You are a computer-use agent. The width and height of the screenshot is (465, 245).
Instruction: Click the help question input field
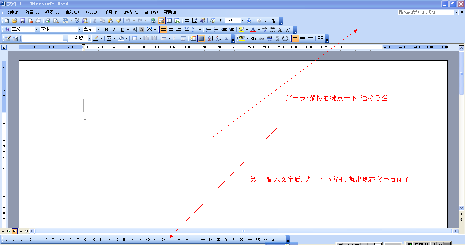coord(426,12)
